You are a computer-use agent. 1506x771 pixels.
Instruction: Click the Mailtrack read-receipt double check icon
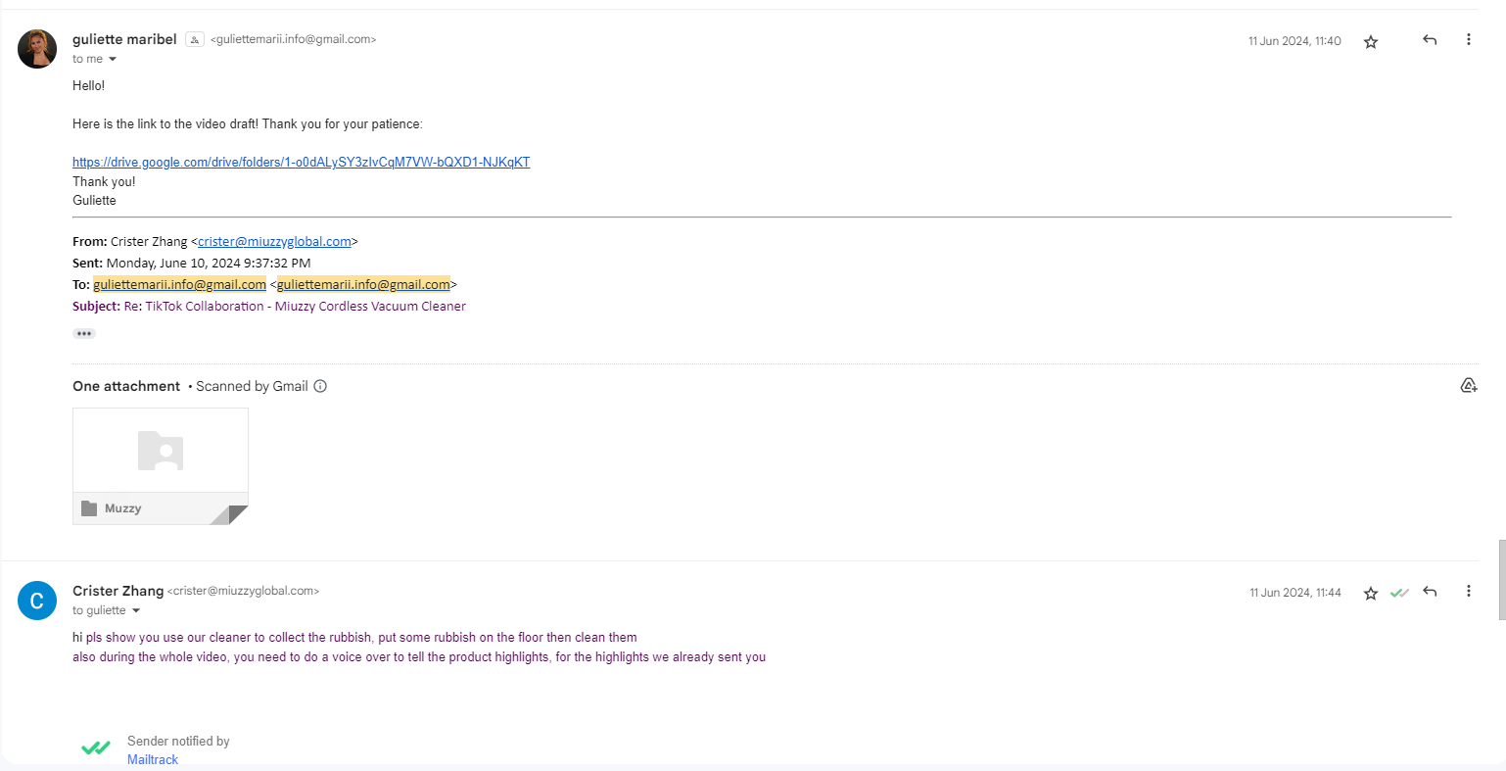click(x=1399, y=593)
